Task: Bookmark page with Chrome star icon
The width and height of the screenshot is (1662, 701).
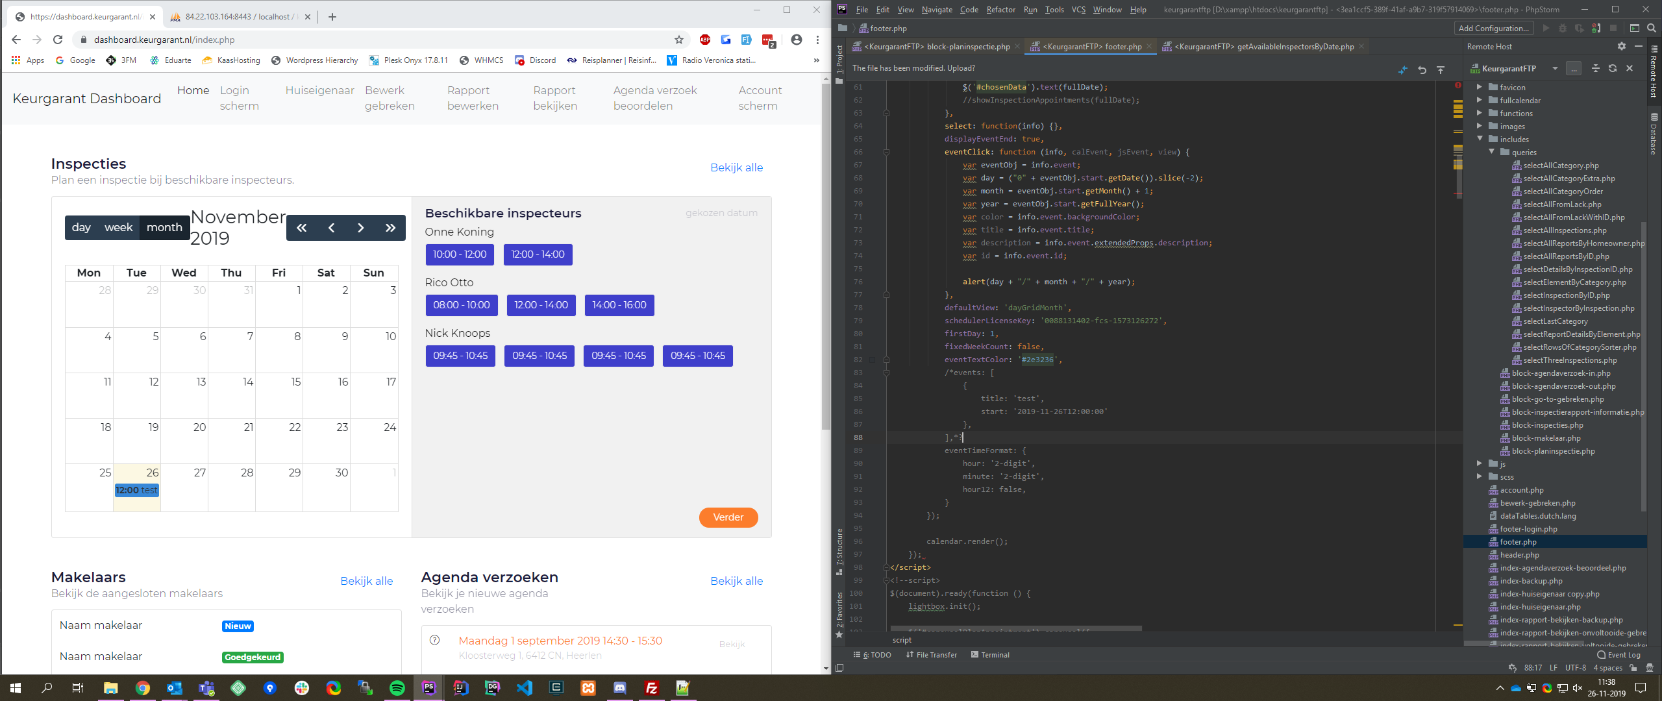Action: (679, 40)
